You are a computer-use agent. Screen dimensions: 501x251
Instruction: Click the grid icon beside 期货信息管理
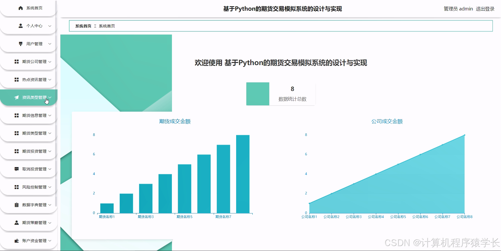point(16,115)
